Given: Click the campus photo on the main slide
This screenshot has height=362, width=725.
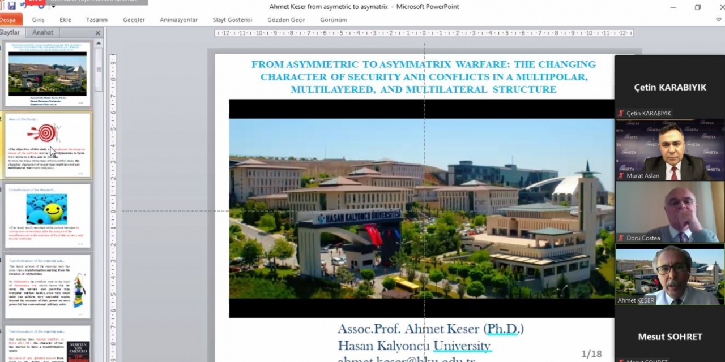Looking at the screenshot, I should click(x=421, y=208).
